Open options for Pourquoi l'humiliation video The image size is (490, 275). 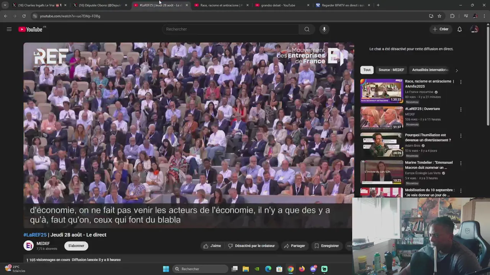[x=461, y=136]
